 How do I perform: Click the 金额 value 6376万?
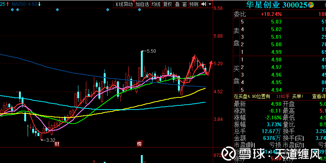click(272, 138)
